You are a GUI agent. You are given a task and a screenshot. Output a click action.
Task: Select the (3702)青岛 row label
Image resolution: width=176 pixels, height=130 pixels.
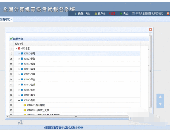[30, 59]
